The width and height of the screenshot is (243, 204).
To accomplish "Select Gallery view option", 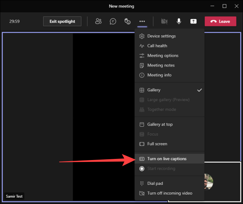I will click(154, 90).
